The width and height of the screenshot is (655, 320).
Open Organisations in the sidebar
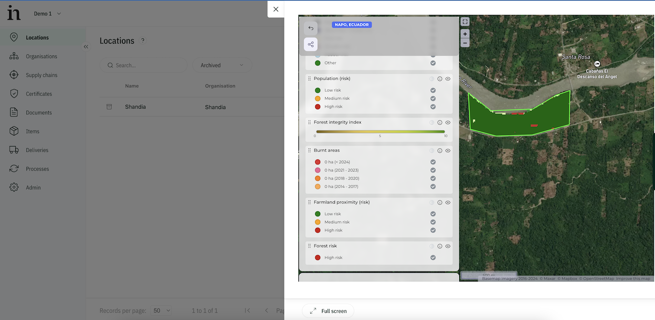43,56
